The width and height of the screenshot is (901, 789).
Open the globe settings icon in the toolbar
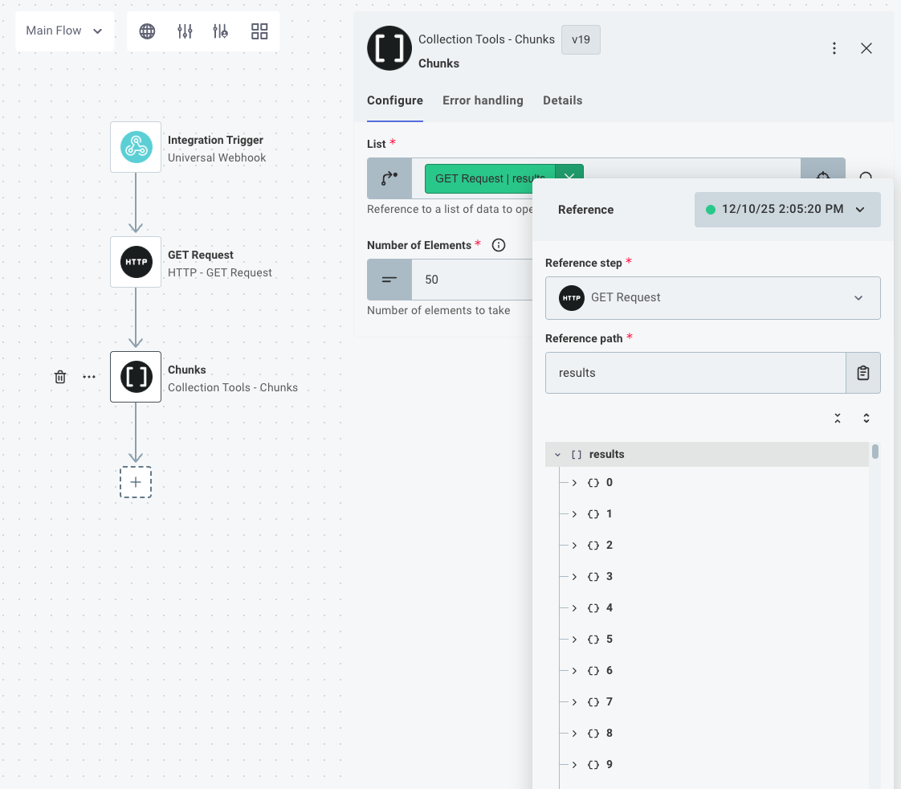[x=147, y=31]
